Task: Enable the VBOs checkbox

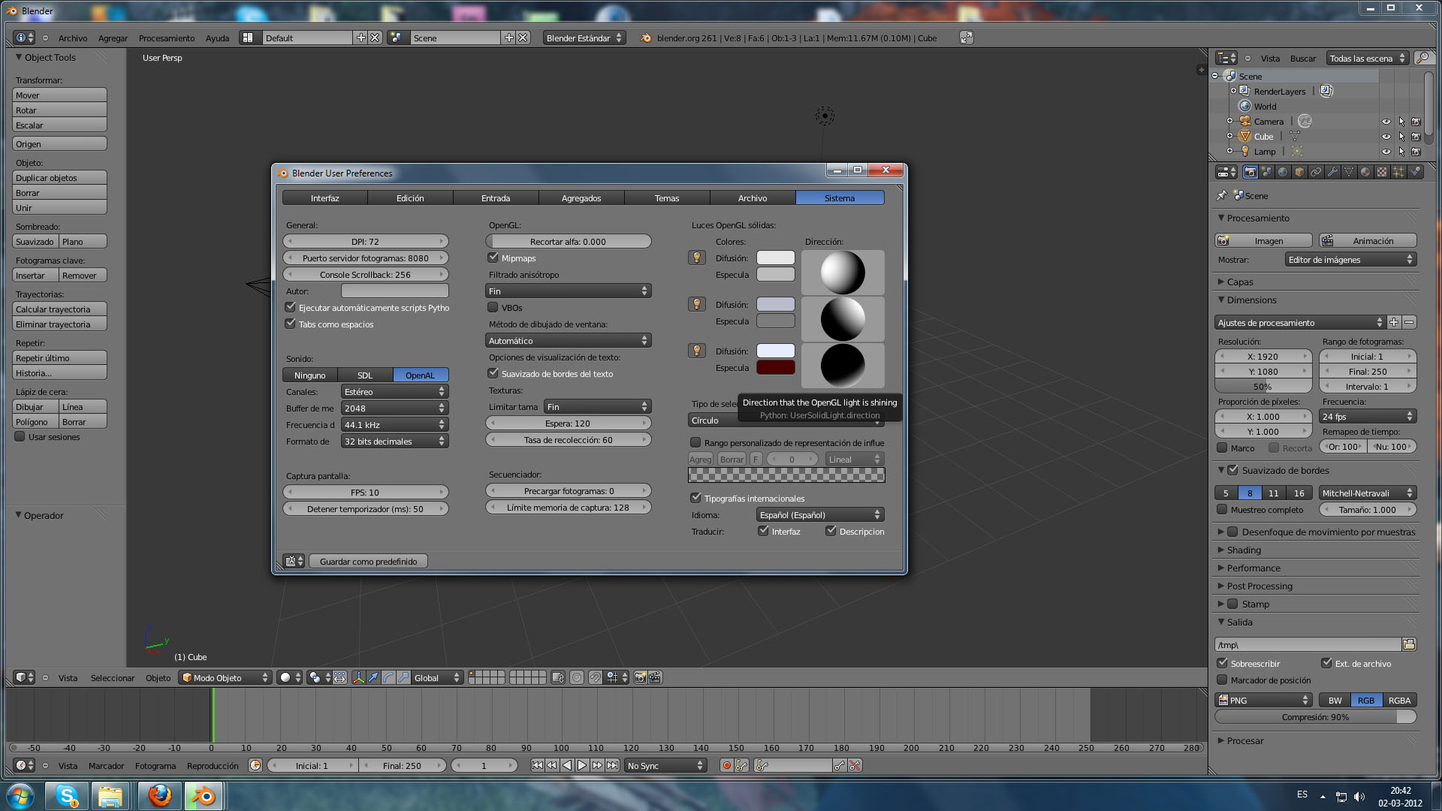Action: tap(493, 307)
